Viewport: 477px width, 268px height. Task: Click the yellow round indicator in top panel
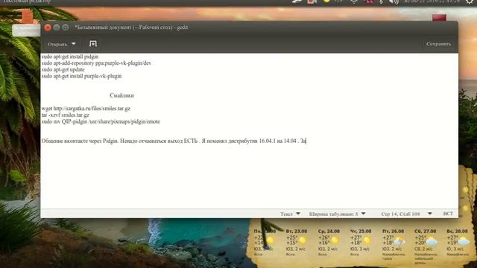(326, 1)
